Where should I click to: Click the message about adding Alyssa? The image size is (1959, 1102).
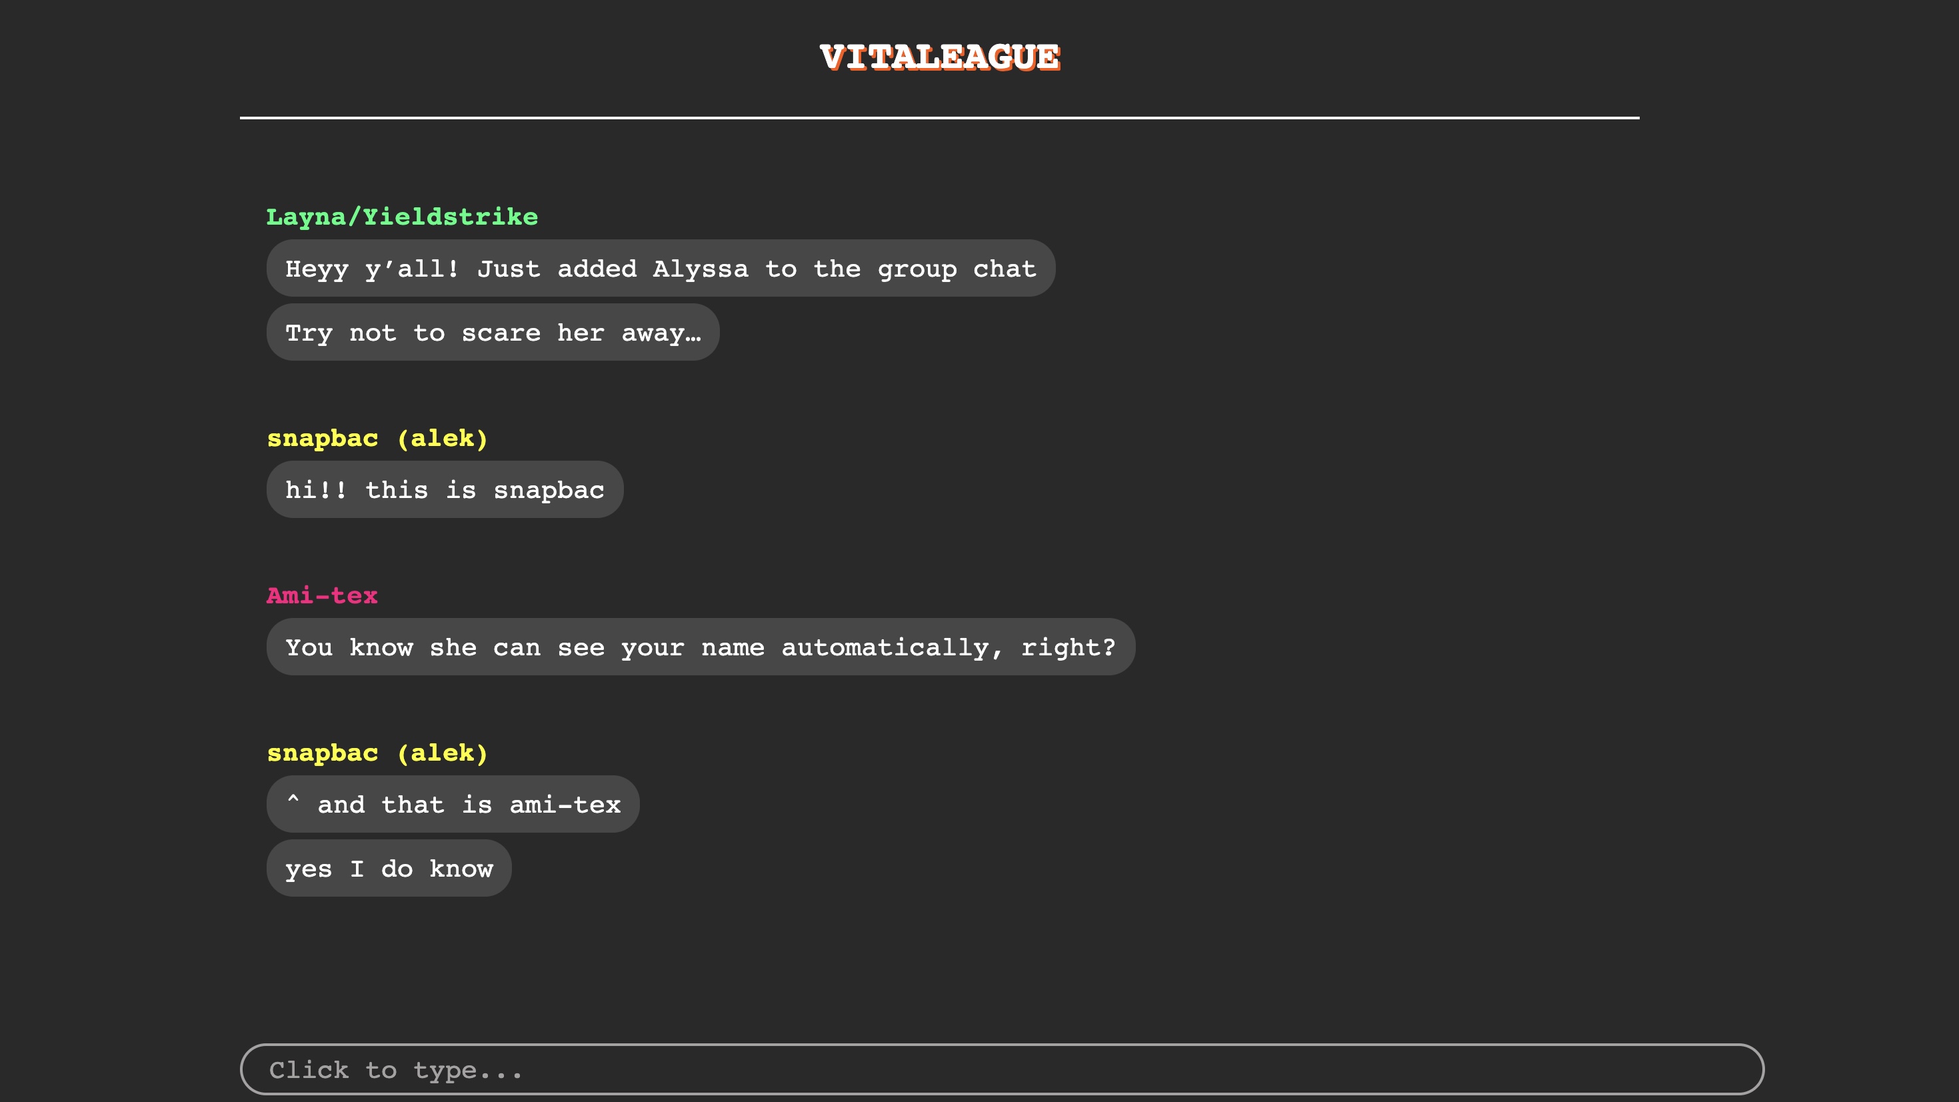click(x=660, y=269)
